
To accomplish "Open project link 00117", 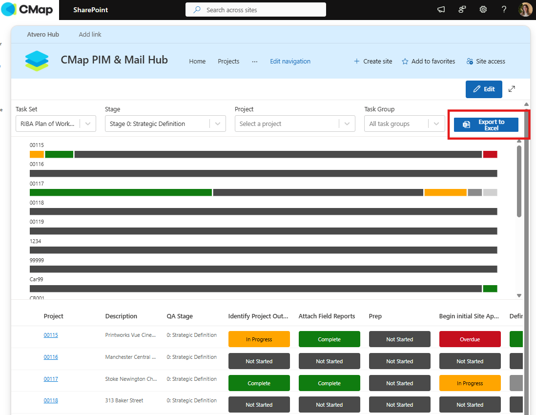I will [51, 379].
